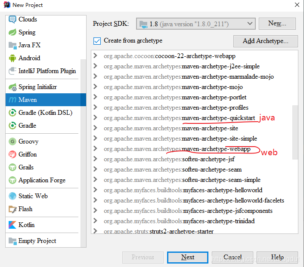Select Flash project type
This screenshot has width=304, height=267.
(43, 209)
